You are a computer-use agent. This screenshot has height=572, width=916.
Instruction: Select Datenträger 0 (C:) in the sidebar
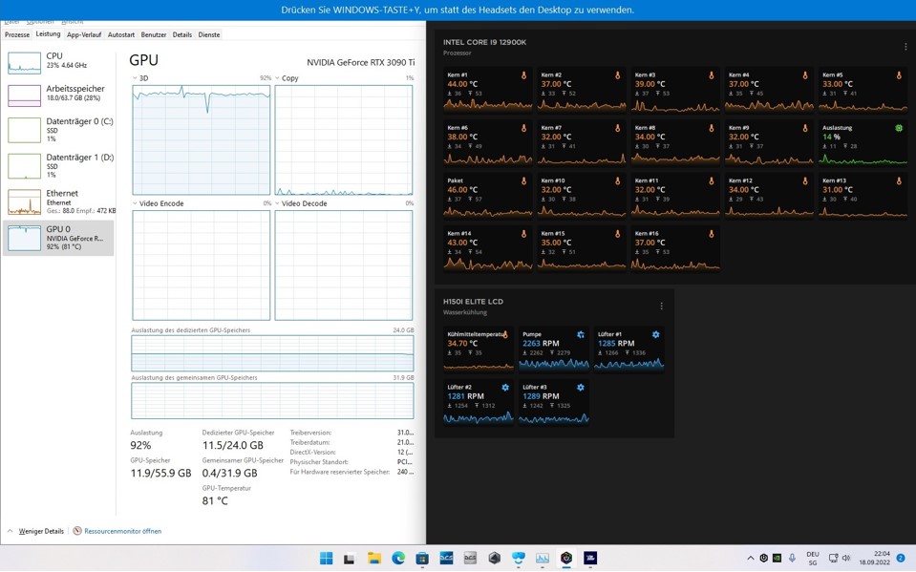point(58,130)
